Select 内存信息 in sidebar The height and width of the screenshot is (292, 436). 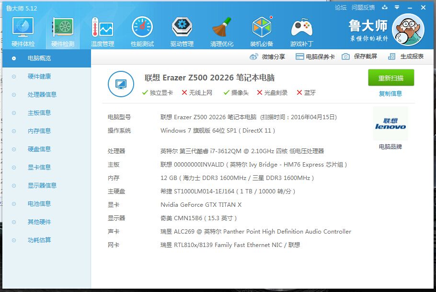(47, 131)
